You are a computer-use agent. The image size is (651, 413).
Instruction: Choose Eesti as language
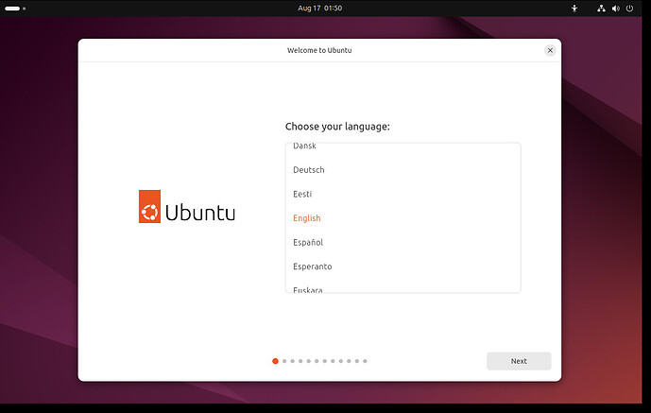coord(403,194)
